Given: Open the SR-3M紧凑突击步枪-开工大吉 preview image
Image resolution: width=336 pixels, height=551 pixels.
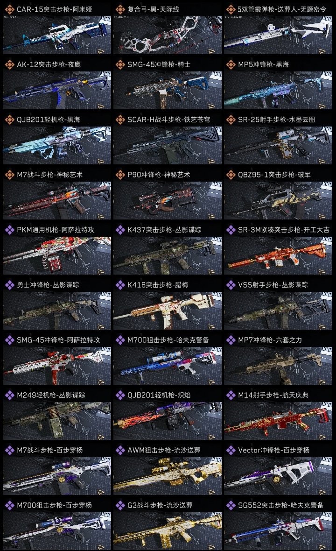Looking at the screenshot, I should click(x=278, y=255).
